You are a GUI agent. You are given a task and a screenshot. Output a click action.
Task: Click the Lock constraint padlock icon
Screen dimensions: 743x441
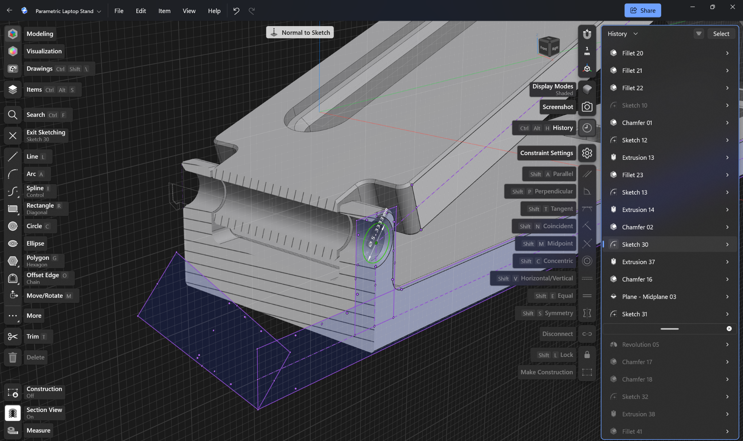point(587,355)
